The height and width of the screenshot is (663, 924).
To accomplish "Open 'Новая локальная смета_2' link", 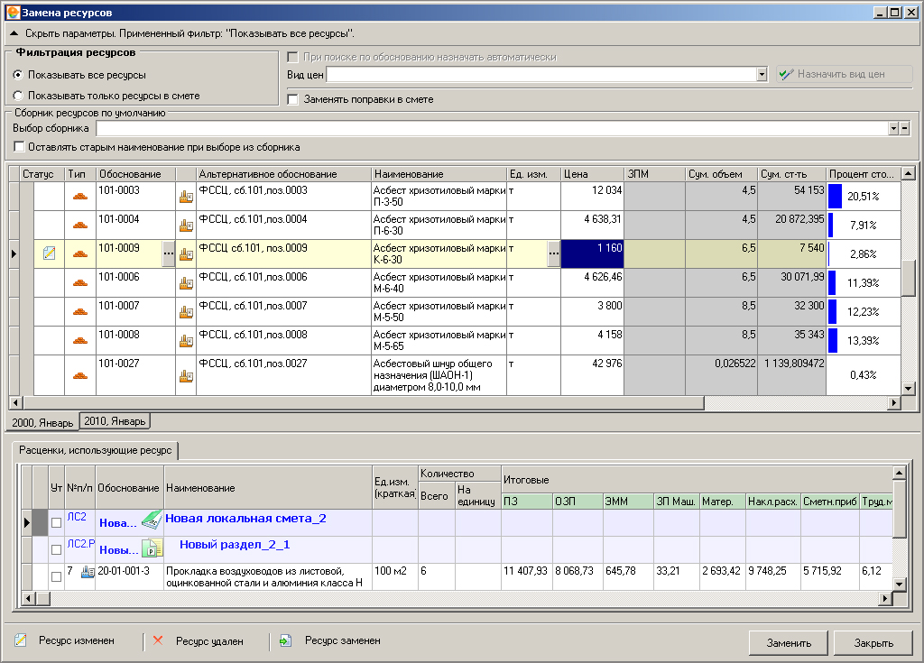I will click(245, 519).
